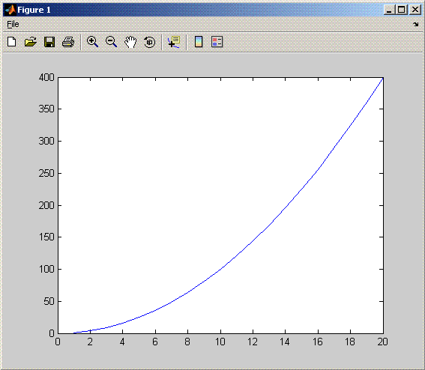Viewport: 425px width, 370px height.
Task: Open the File menu
Action: [13, 24]
